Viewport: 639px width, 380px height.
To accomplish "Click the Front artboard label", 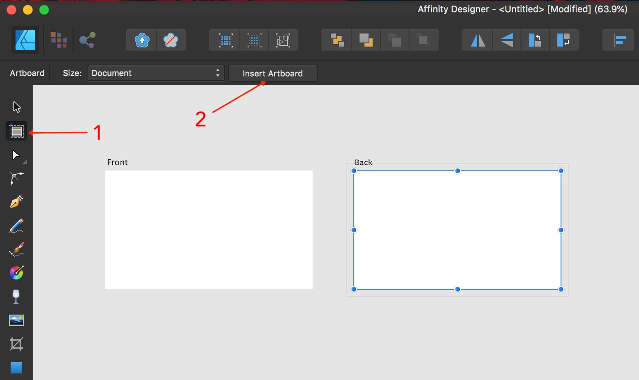I will 117,162.
